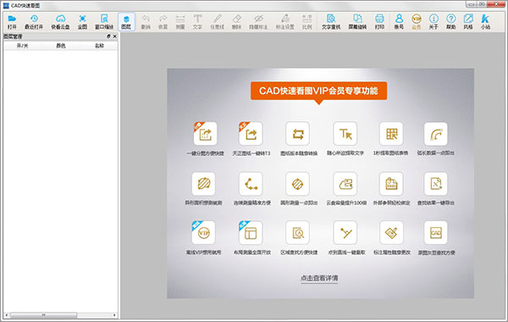The width and height of the screenshot is (508, 322).
Task: Choose the 删除 eraser delete tool
Action: [237, 22]
